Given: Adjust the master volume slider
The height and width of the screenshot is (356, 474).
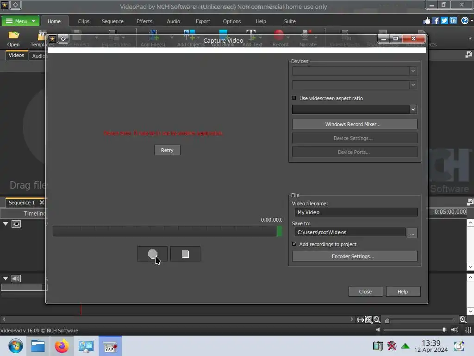Looking at the screenshot, I should [444, 330].
